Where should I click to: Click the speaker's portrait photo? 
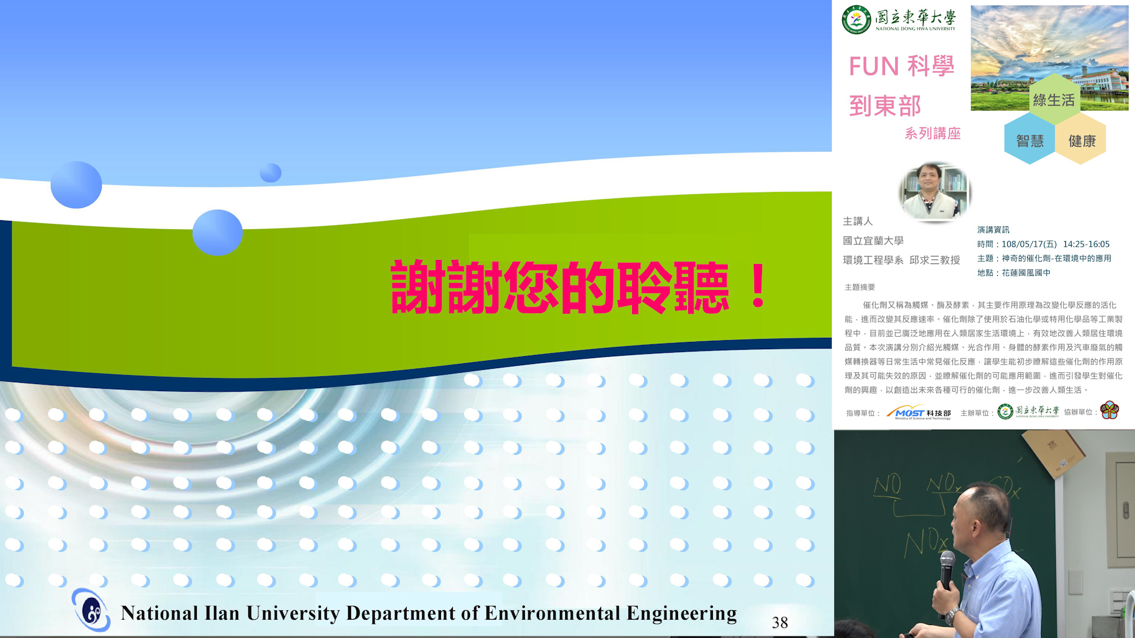(935, 192)
